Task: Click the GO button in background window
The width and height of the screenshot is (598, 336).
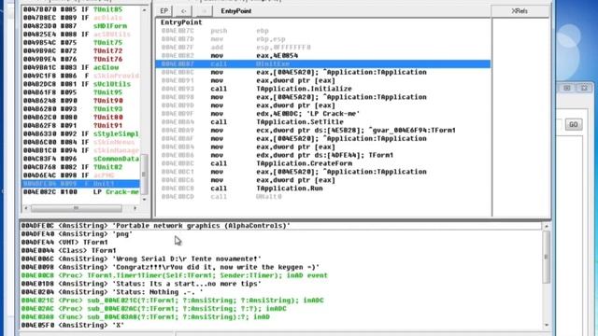Action: click(573, 124)
